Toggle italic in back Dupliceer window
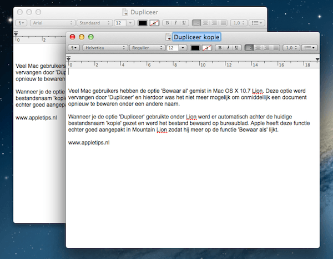The width and height of the screenshot is (333, 259). tap(175, 23)
